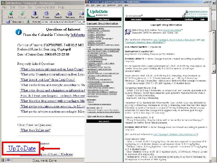Click Bookmarks icon in Netscape location bar
The width and height of the screenshot is (217, 163).
point(8,22)
